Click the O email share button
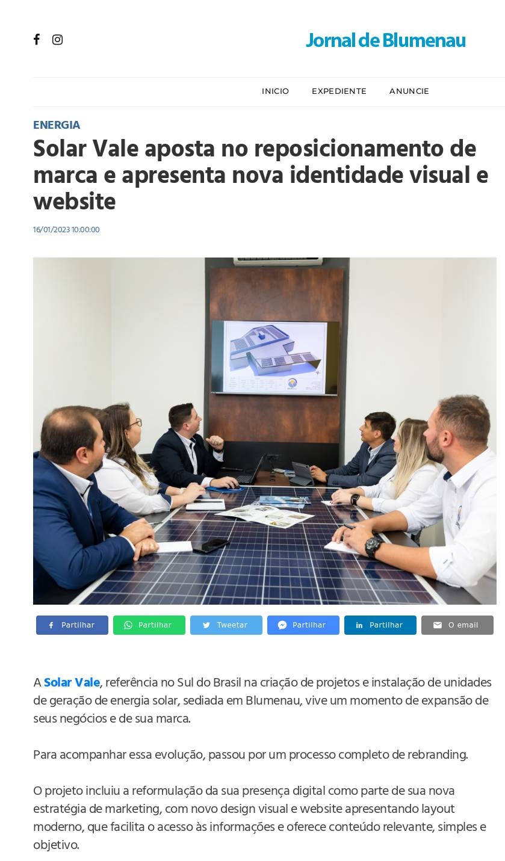This screenshot has width=505, height=861. click(x=457, y=625)
